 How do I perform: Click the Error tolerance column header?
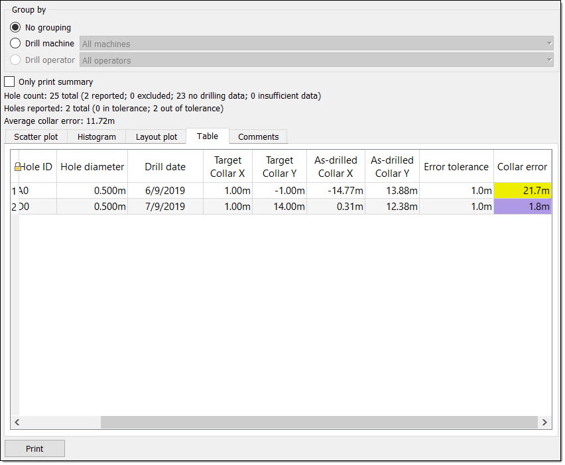coord(456,167)
